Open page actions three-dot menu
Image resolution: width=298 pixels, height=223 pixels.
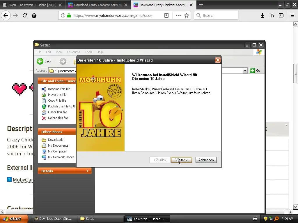click(x=178, y=15)
